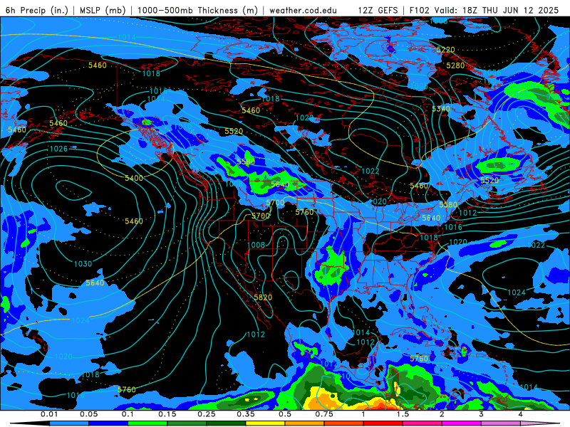This screenshot has width=570, height=427.
Task: Click the 0.35 legend value
Action: pos(246,414)
